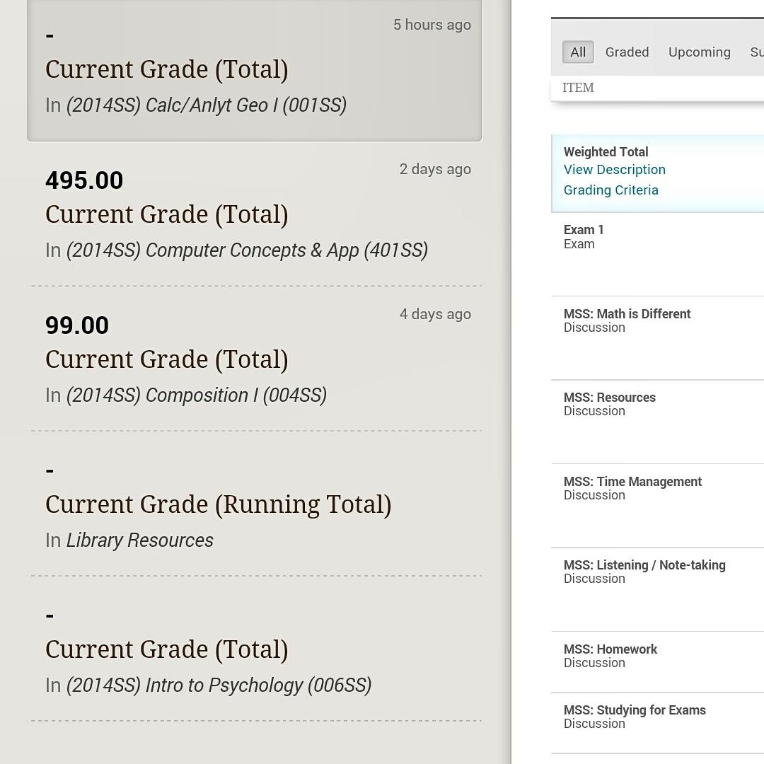
Task: Click the 495.00 grade value
Action: coord(84,181)
